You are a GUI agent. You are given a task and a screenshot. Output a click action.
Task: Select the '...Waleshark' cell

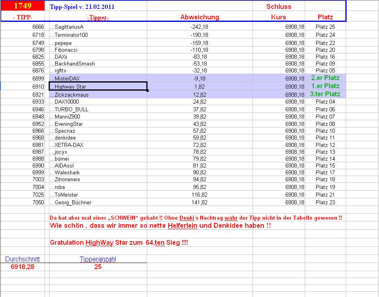point(98,172)
